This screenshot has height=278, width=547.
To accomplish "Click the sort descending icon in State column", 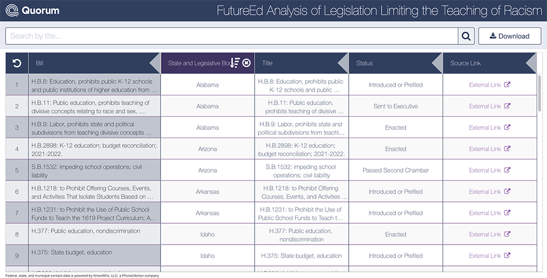I will (x=235, y=63).
